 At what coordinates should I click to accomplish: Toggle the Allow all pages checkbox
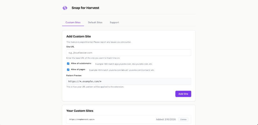(x=68, y=70)
